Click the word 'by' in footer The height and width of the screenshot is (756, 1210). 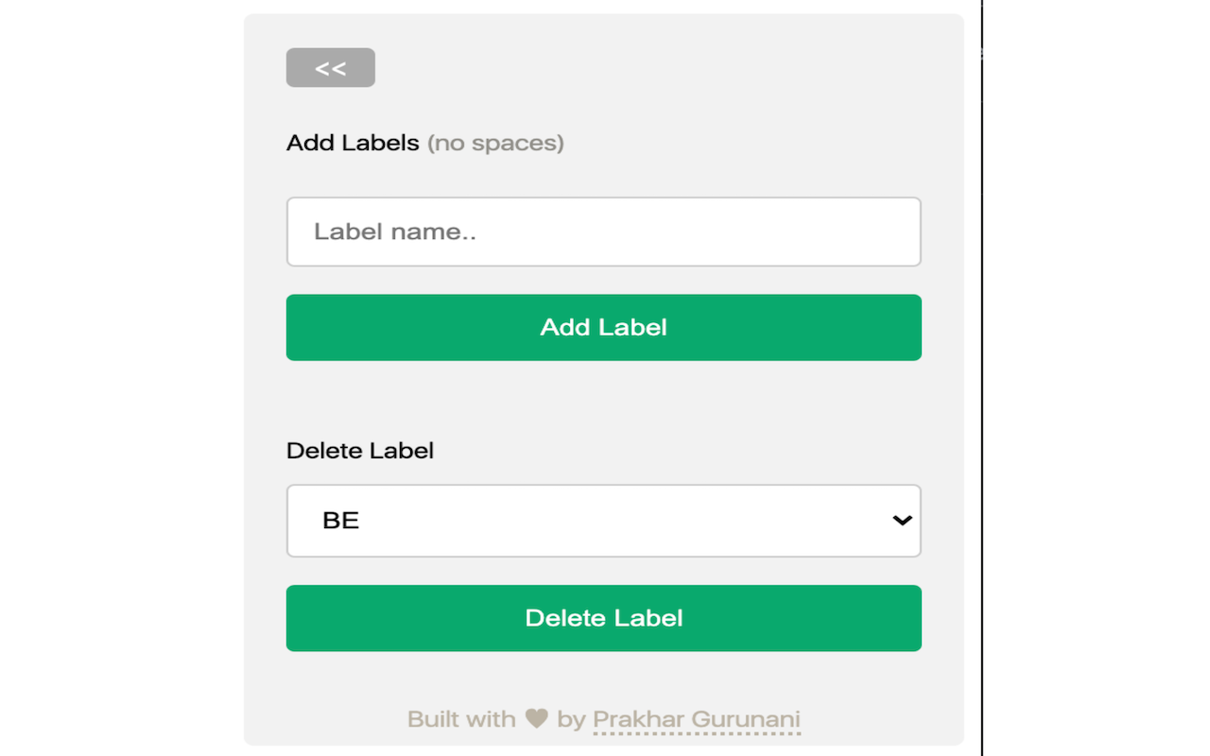pos(571,719)
